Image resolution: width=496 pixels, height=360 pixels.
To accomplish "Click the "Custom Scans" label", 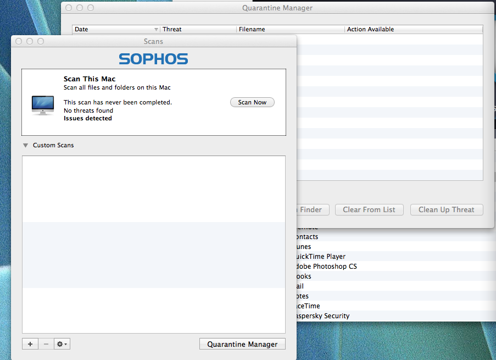I will [53, 145].
